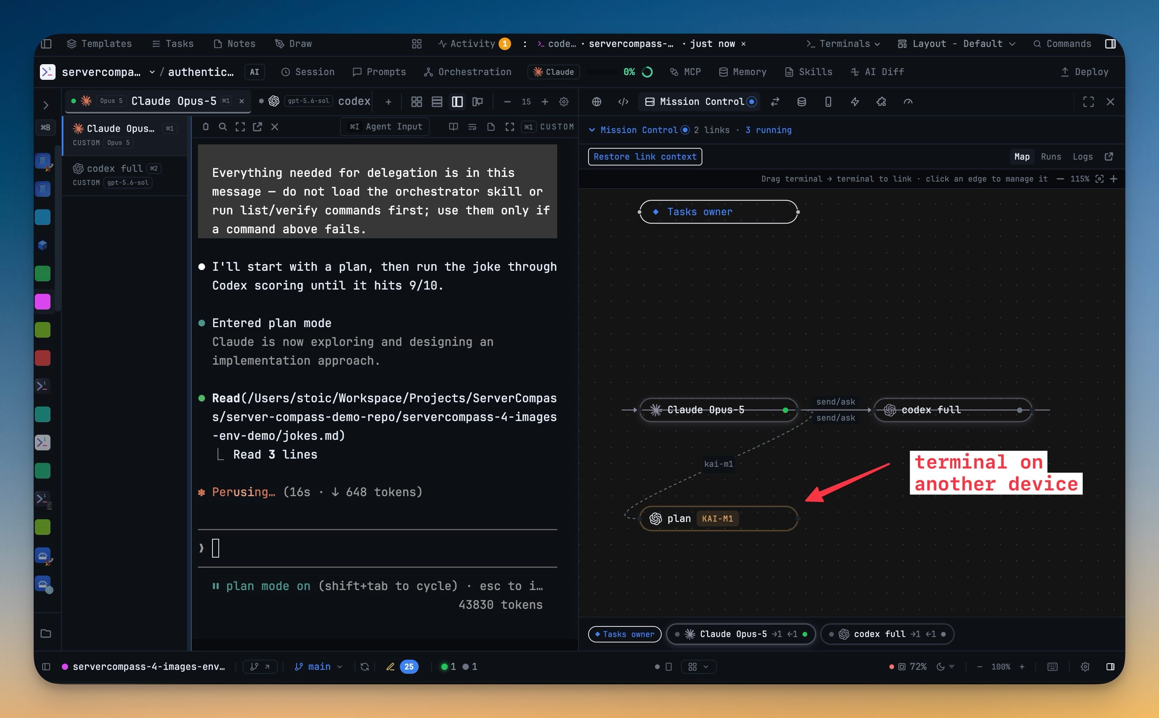Viewport: 1159px width, 718px height.
Task: Increase terminal font size from 15
Action: pyautogui.click(x=545, y=102)
